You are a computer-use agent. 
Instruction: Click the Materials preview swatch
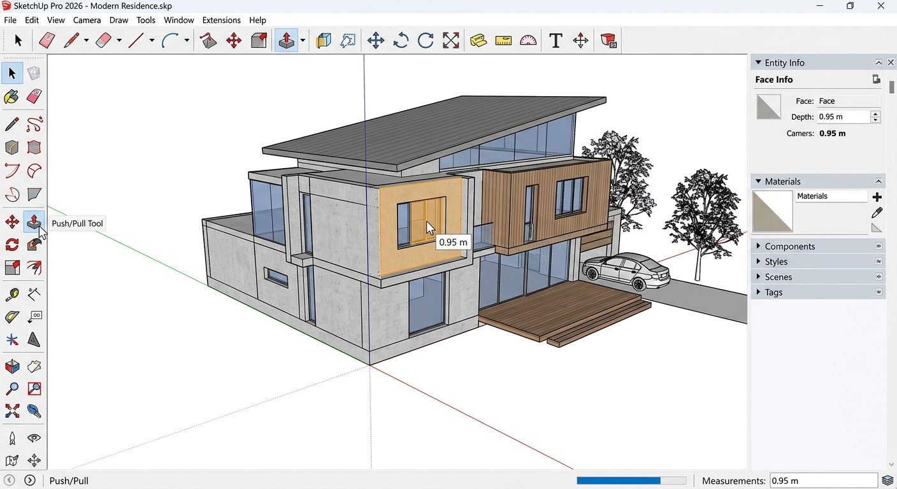(x=773, y=211)
